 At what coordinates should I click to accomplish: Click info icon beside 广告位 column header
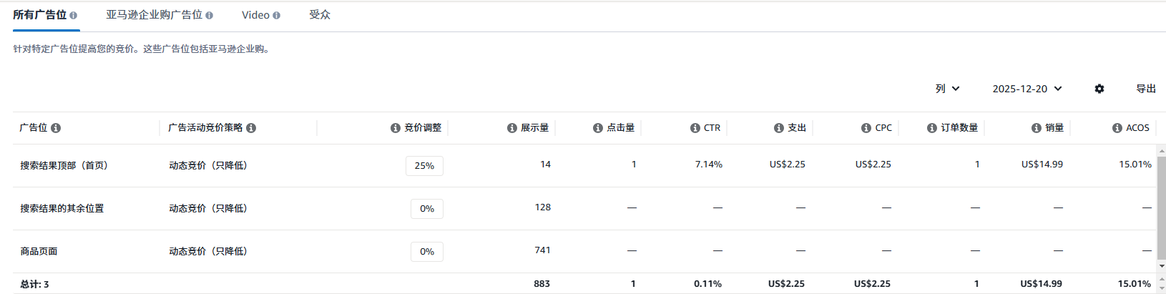(56, 128)
